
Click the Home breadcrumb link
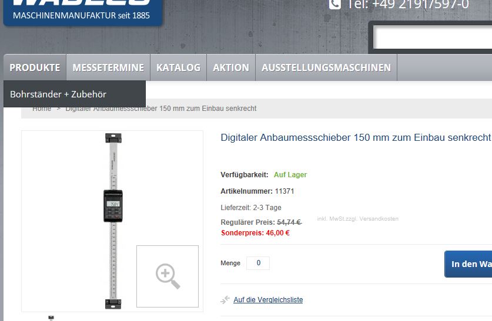(42, 109)
